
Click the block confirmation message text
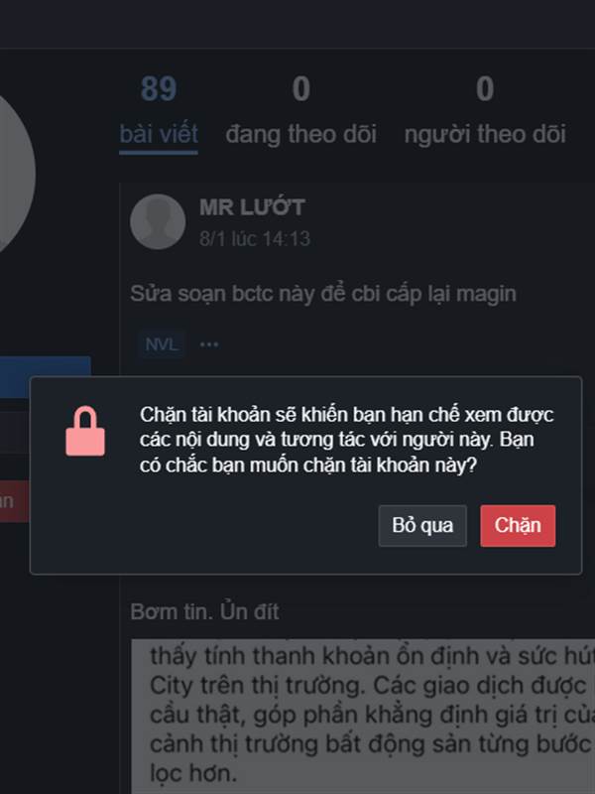346,440
